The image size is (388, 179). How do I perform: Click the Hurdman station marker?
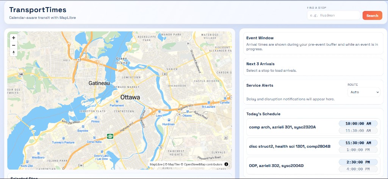click(168, 120)
